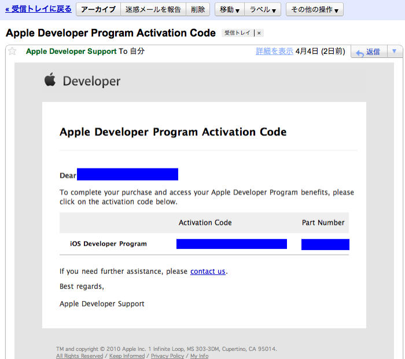
Task: Delete the message with 削除 button
Action: pyautogui.click(x=198, y=10)
